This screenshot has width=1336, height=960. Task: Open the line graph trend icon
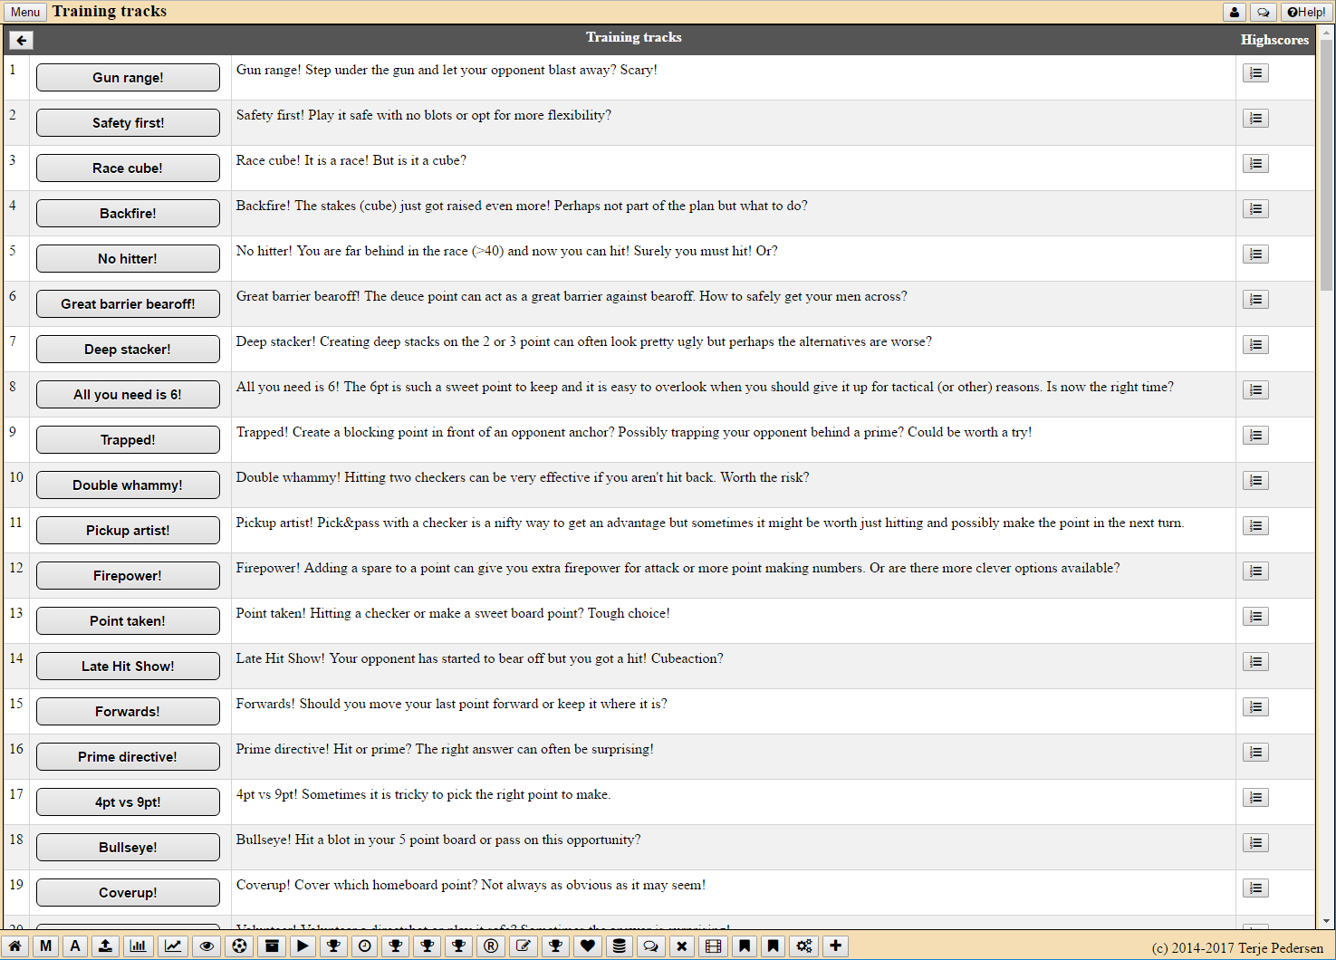(173, 946)
